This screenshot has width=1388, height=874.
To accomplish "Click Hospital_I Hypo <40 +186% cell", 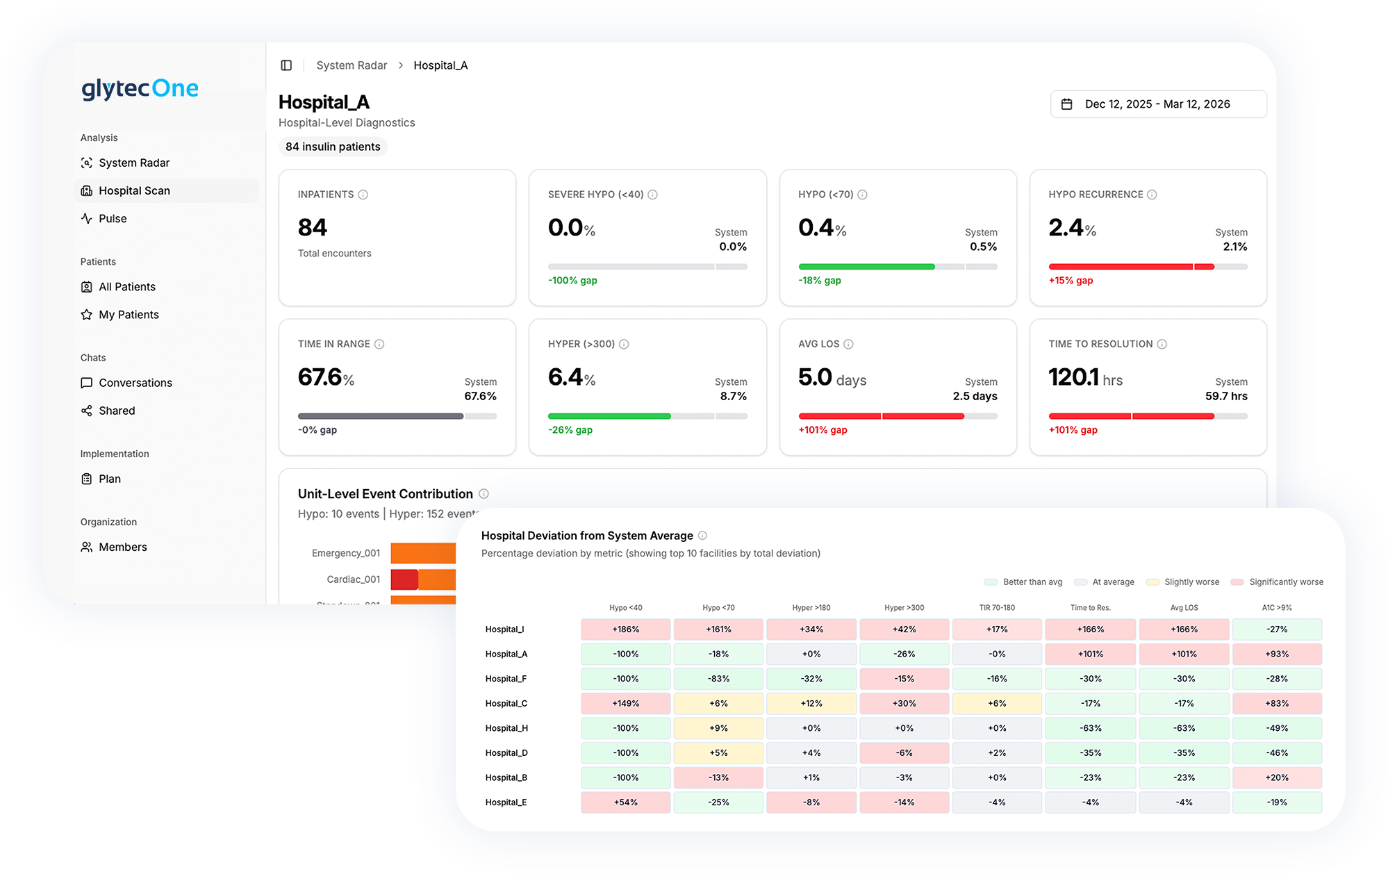I will click(x=625, y=629).
